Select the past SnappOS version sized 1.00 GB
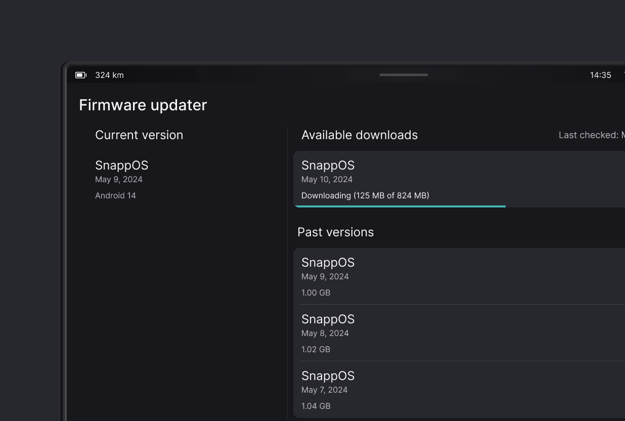Viewport: 625px width, 421px height. (x=459, y=276)
